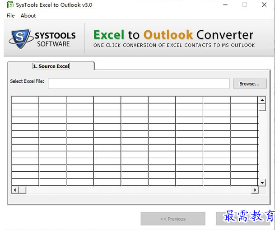Click the SysTools Software logo

pyautogui.click(x=42, y=39)
